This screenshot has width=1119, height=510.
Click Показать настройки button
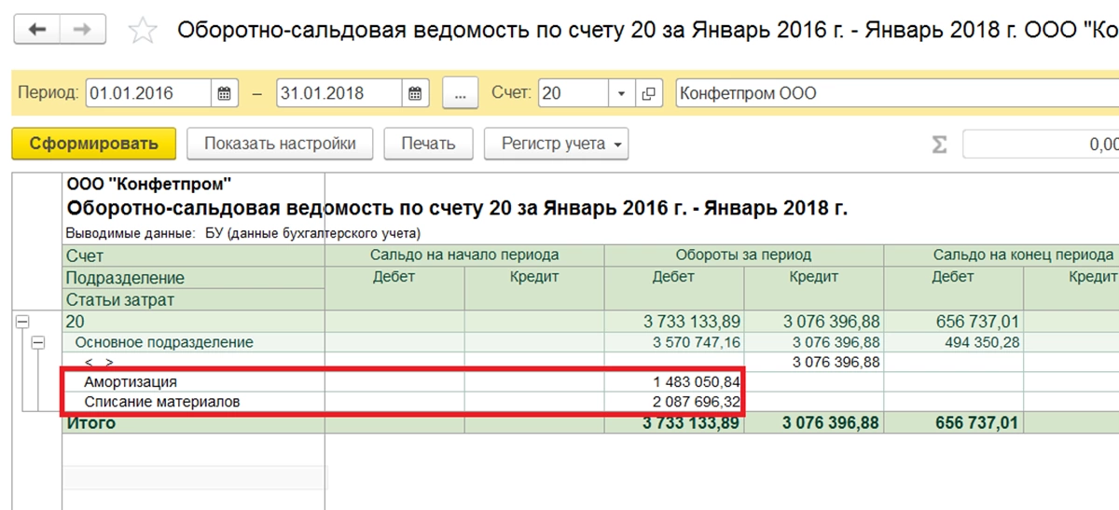coord(280,144)
